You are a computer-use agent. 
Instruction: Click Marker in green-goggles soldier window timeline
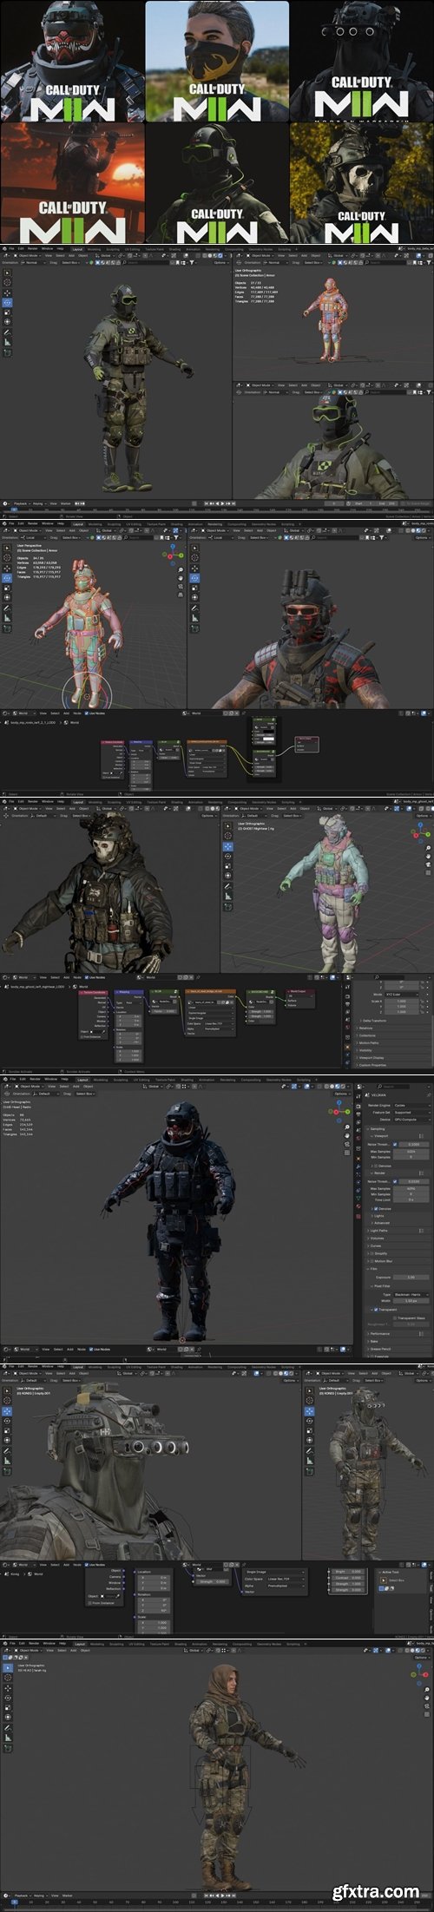[x=65, y=503]
